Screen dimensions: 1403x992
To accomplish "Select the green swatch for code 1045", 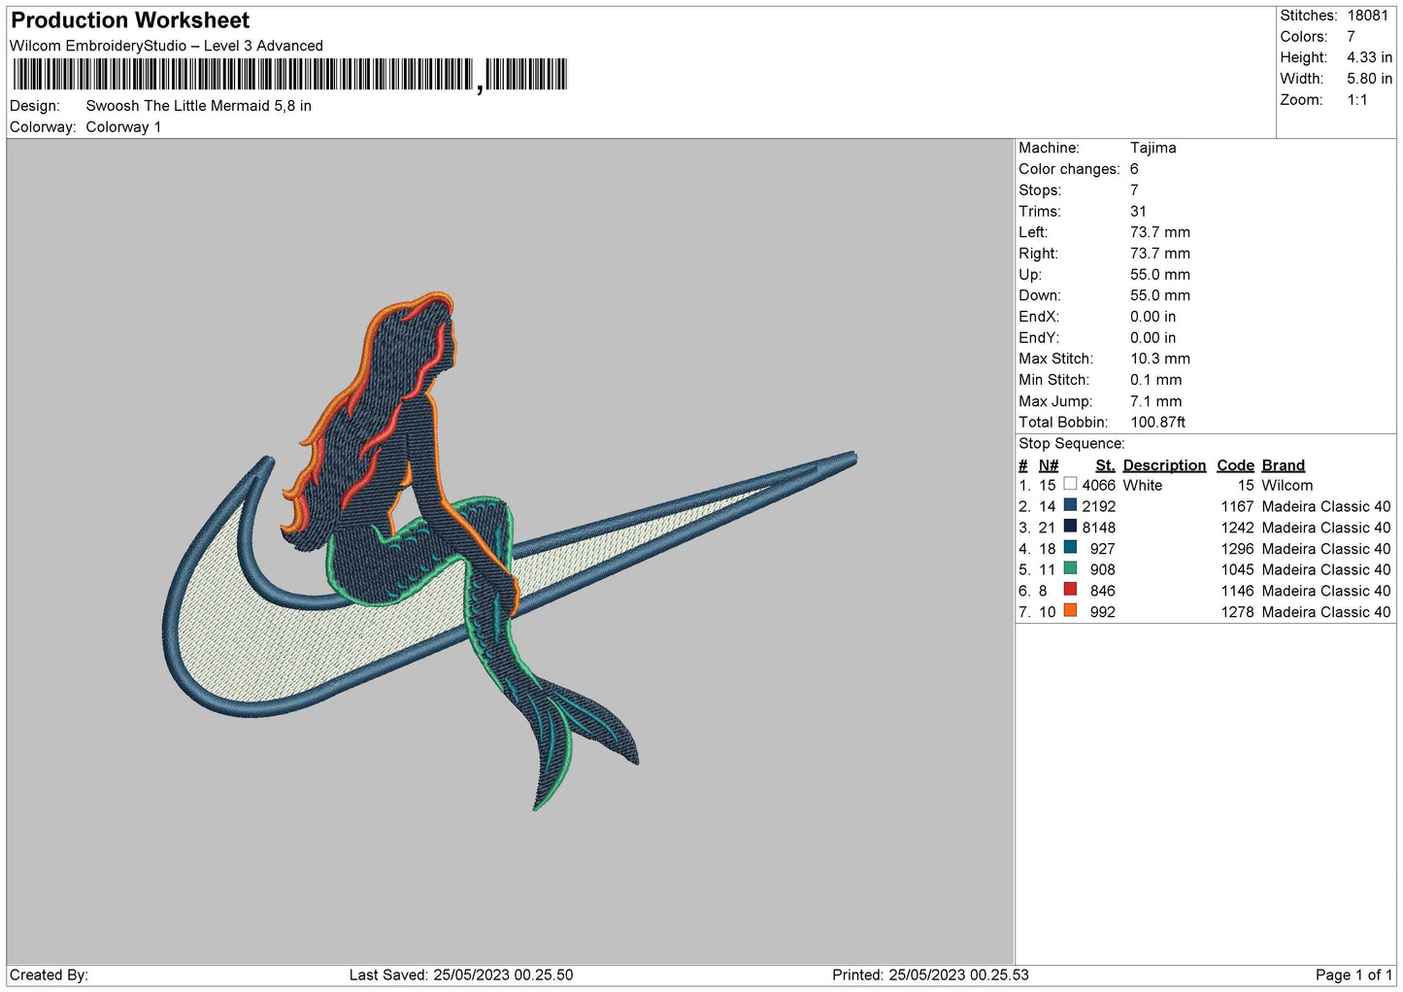I will [1070, 568].
